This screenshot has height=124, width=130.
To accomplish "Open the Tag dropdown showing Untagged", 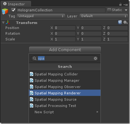I will pos(41,16).
